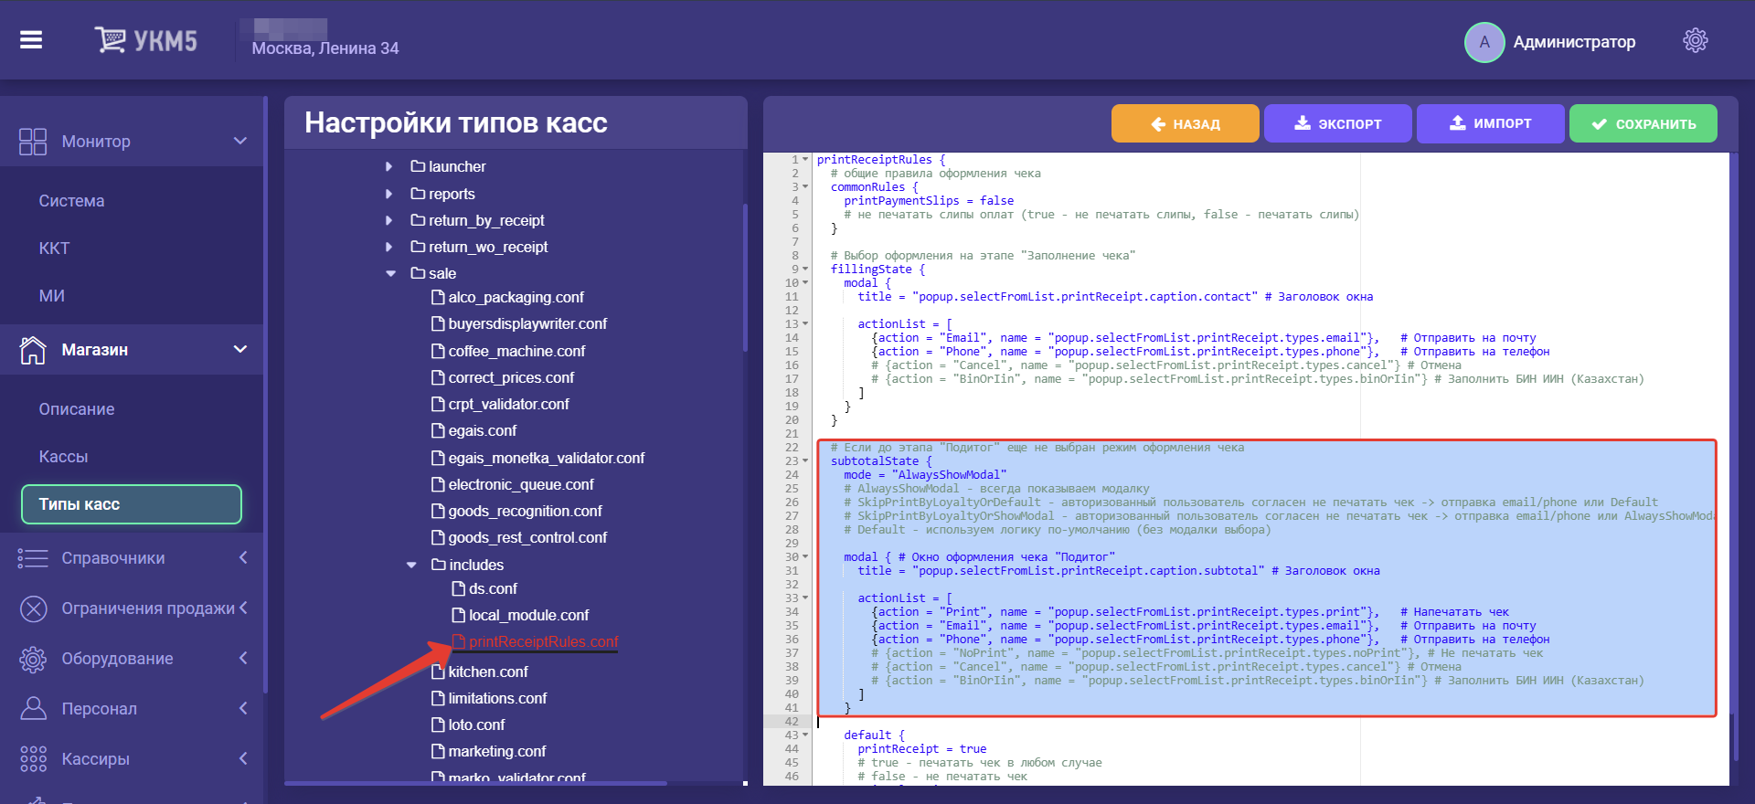Fold code at line 43 default block
This screenshot has width=1755, height=804.
tap(805, 735)
